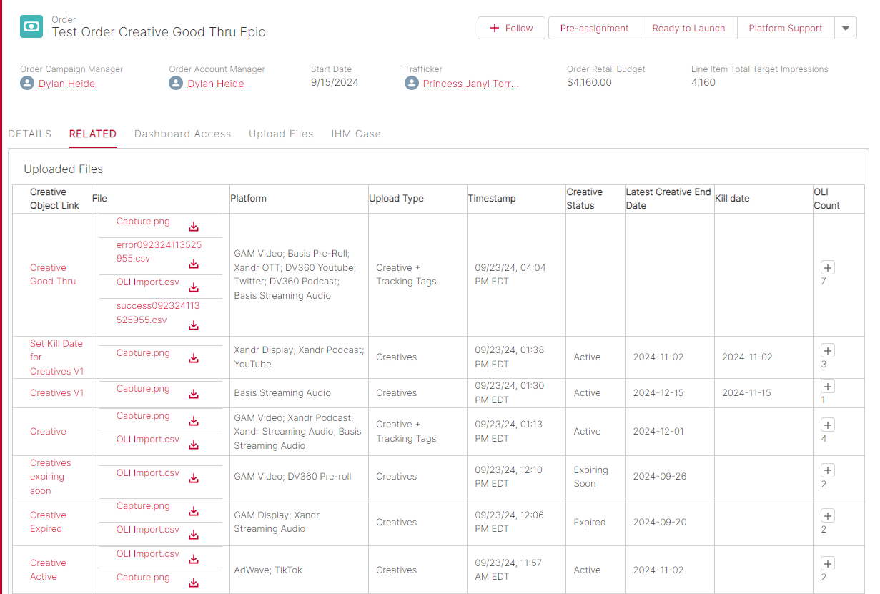This screenshot has width=880, height=594.
Task: Download OLI Import.csv in Creative Expired row
Action: point(194,535)
